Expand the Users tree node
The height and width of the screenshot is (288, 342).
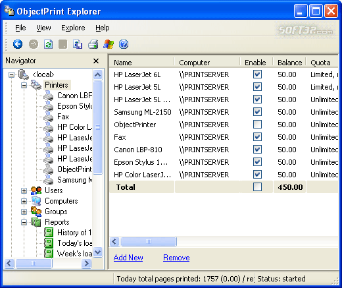pyautogui.click(x=24, y=190)
